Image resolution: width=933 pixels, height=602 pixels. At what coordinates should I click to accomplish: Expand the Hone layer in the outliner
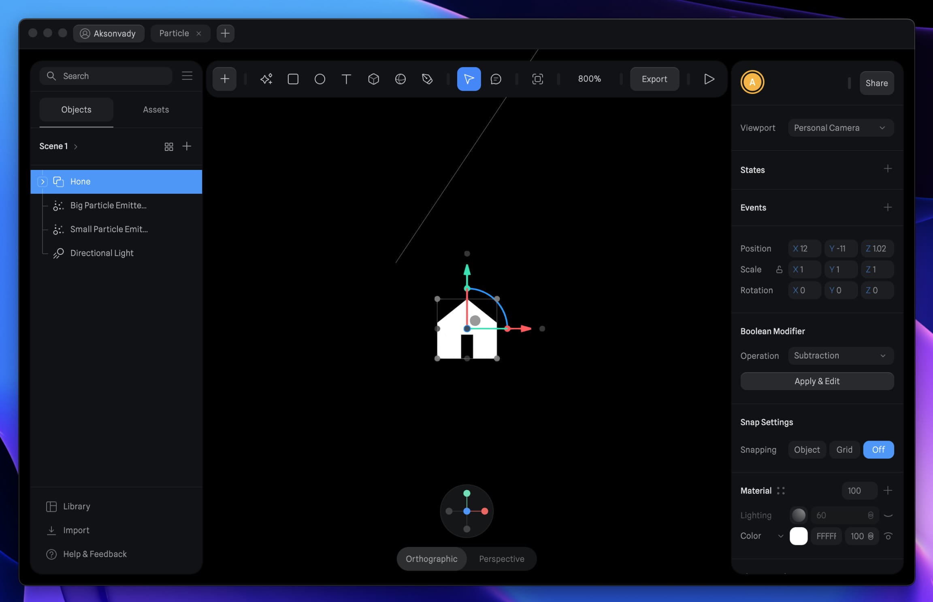click(x=43, y=181)
